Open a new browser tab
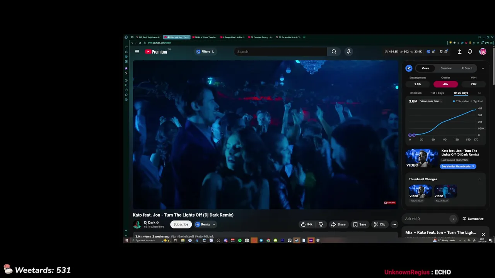The height and width of the screenshot is (278, 495). 304,37
